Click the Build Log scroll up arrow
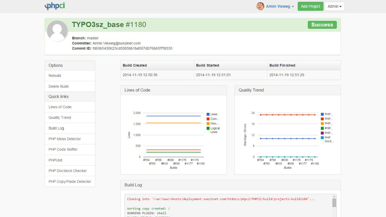The width and height of the screenshot is (386, 217). pyautogui.click(x=334, y=197)
